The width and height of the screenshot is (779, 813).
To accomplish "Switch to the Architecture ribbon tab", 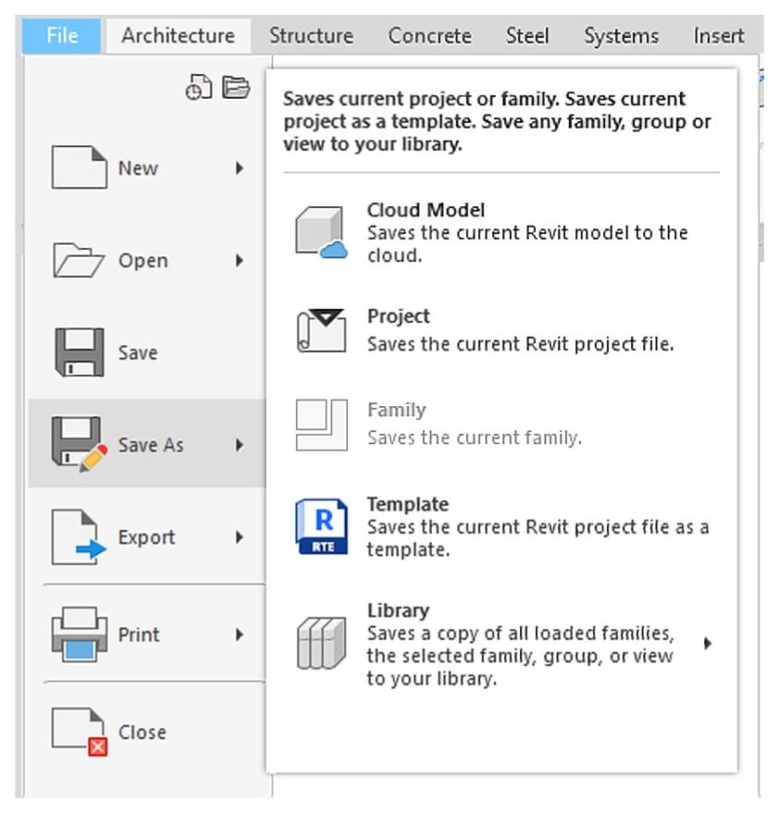I will point(179,36).
